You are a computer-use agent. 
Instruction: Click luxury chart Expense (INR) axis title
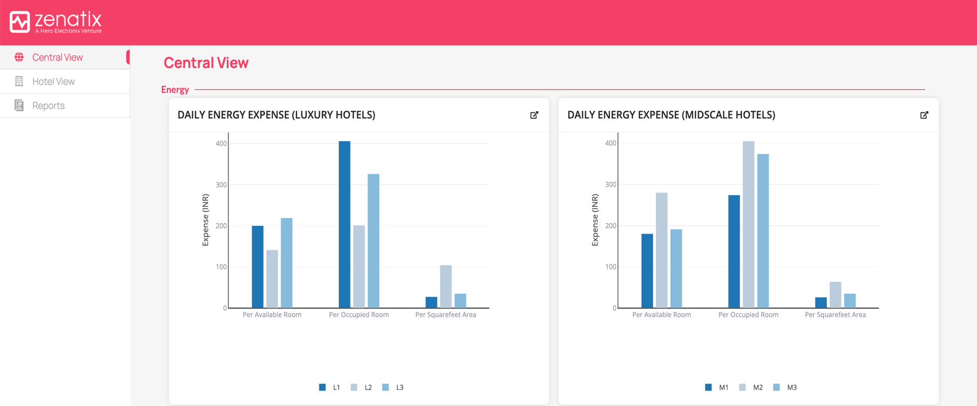click(x=206, y=220)
